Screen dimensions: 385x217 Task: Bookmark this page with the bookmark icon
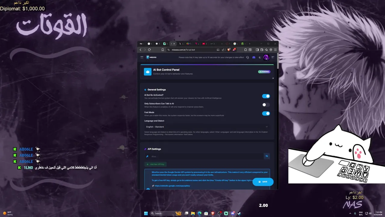(163, 50)
